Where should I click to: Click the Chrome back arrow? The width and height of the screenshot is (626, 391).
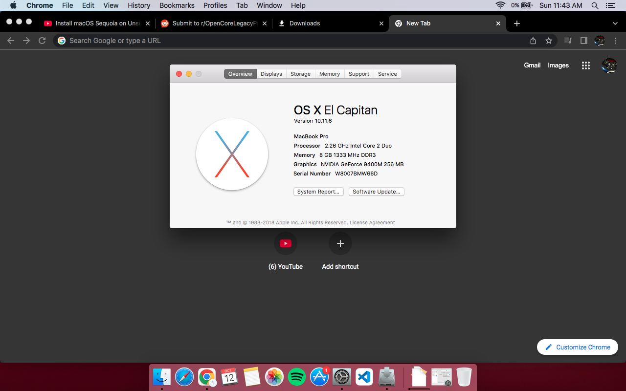point(11,41)
